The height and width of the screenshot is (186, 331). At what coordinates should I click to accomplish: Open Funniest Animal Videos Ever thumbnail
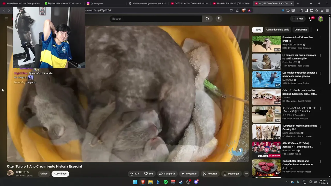pos(267,44)
